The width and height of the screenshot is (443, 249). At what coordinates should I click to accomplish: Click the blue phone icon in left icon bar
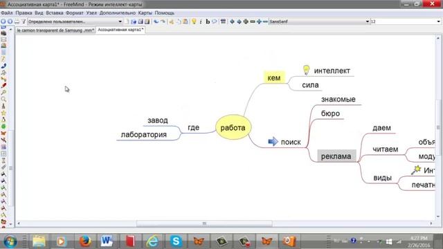pyautogui.click(x=3, y=66)
